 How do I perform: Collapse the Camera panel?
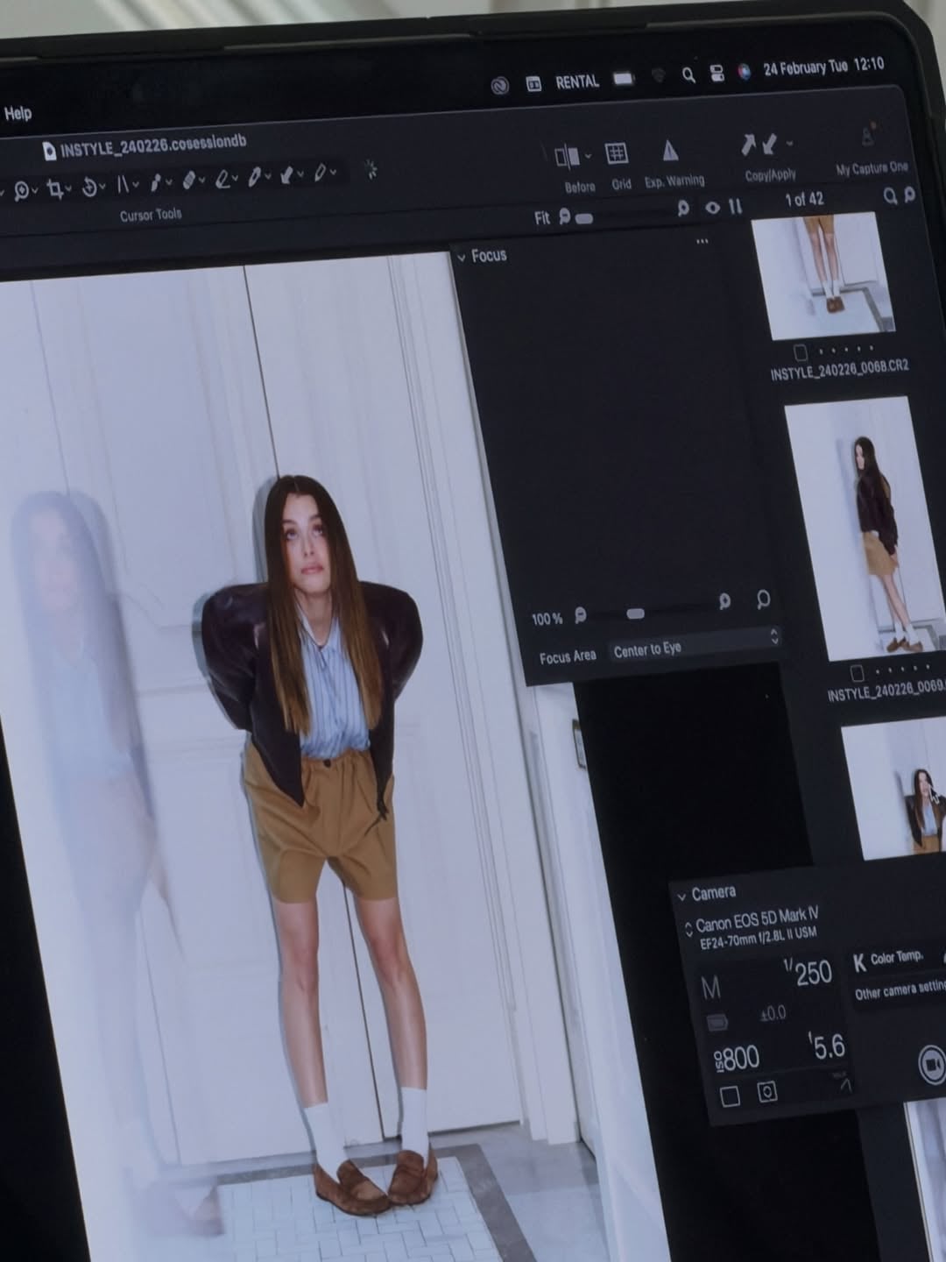[x=682, y=897]
